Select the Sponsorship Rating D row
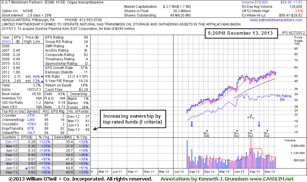Image resolution: width=307 pixels, height=182 pixels. (x=67, y=63)
